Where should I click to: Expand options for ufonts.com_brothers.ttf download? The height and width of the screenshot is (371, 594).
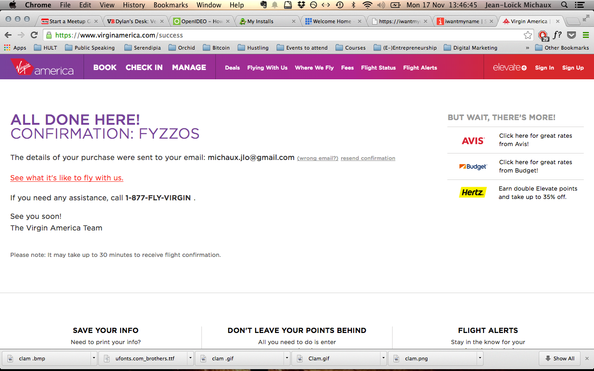pos(190,358)
